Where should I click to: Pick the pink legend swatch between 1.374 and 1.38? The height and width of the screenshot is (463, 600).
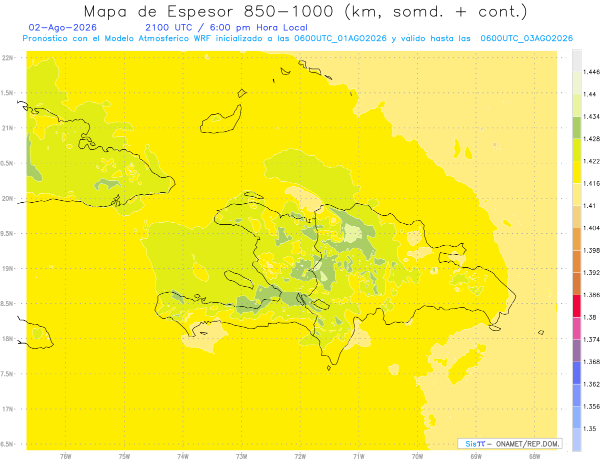click(577, 328)
